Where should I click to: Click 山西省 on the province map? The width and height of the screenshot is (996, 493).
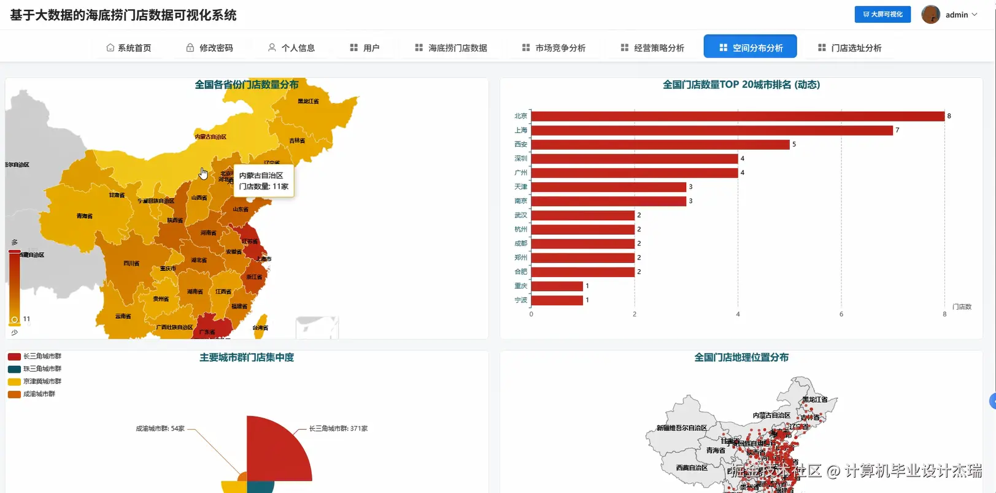(199, 198)
